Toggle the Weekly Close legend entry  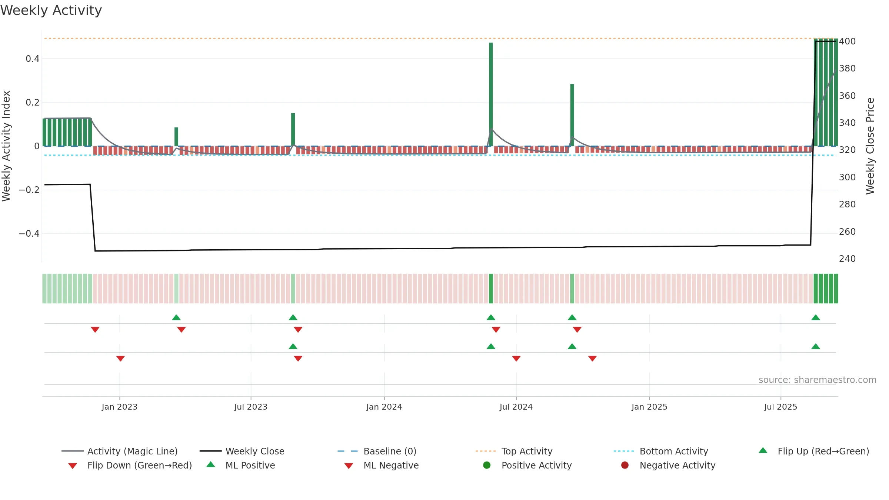click(242, 451)
